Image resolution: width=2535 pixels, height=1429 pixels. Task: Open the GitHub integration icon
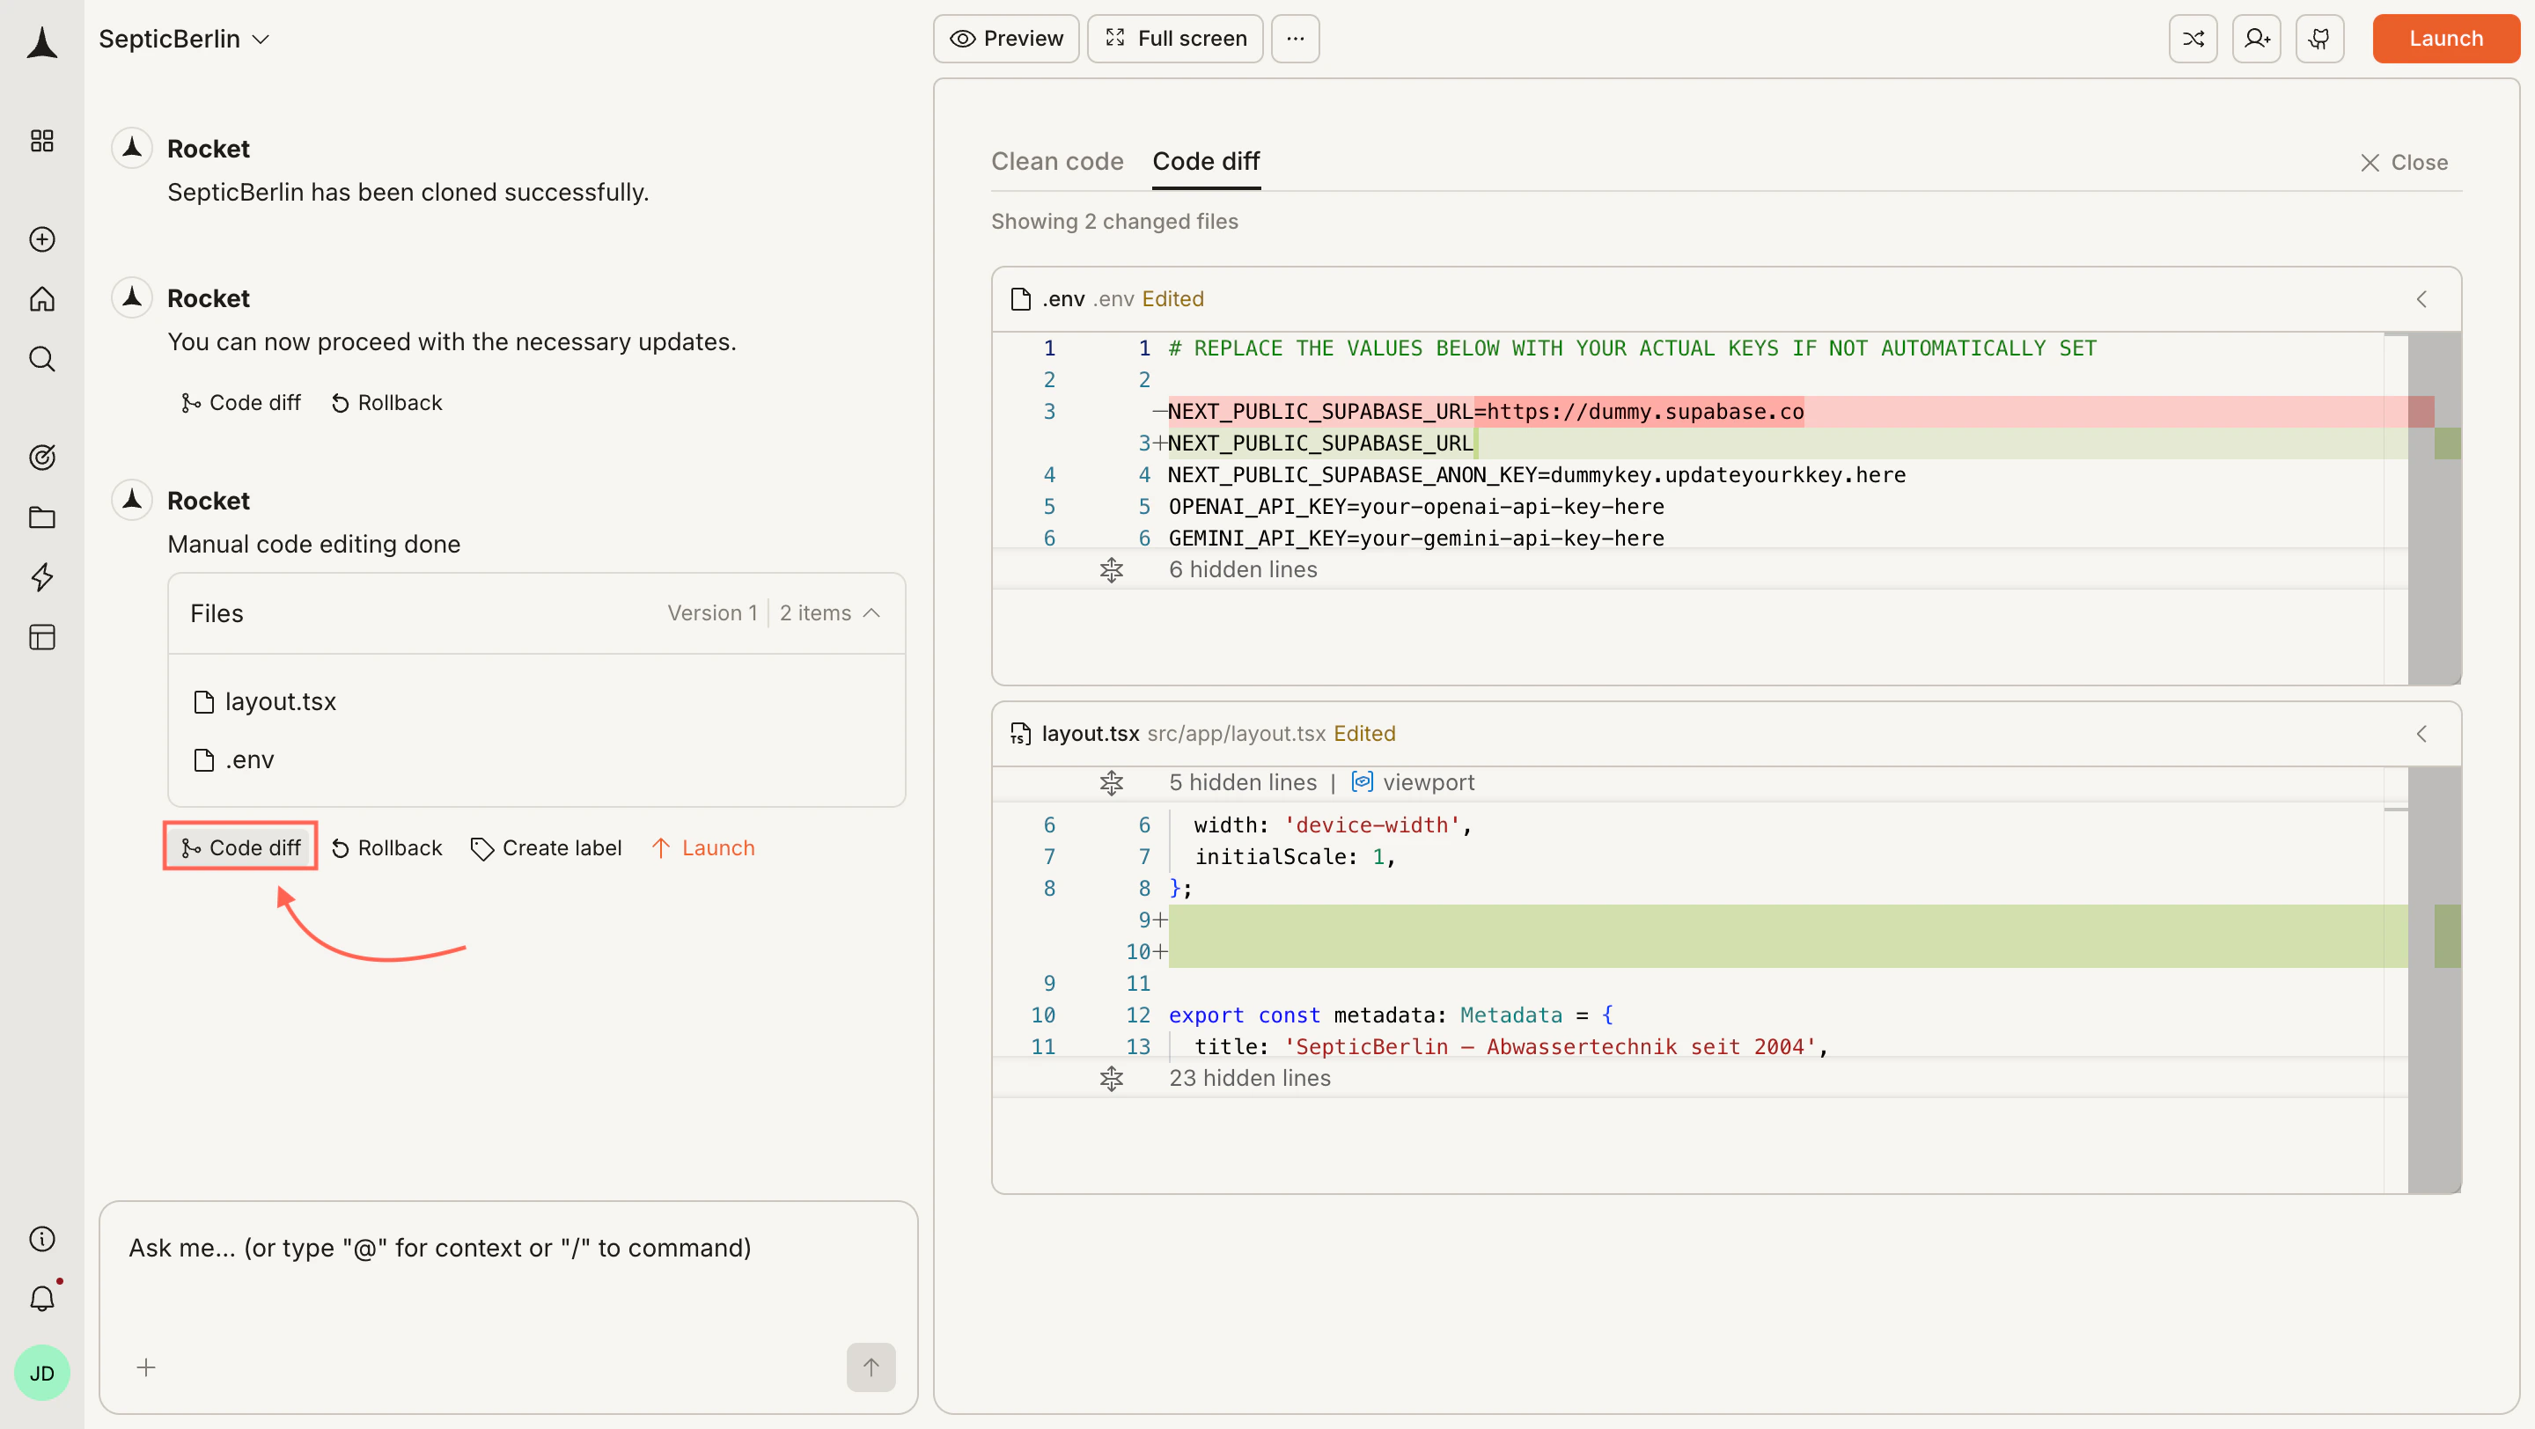[x=2319, y=39]
